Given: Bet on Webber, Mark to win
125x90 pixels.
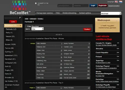Looking at the screenshot, I should coord(49,50).
